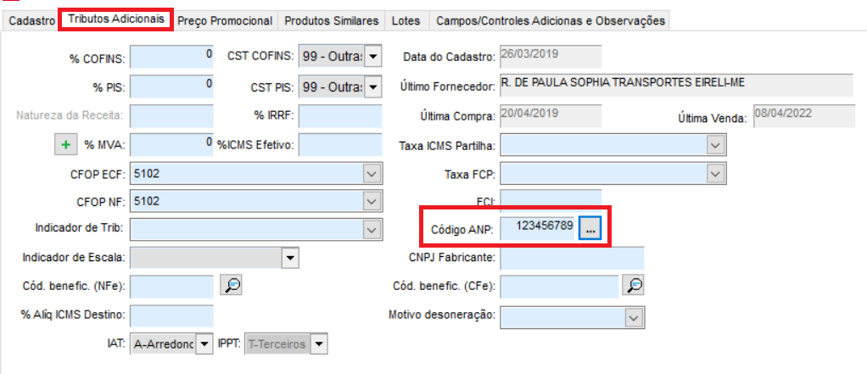Switch to the Cadastro tab
The height and width of the screenshot is (374, 867).
tap(31, 20)
